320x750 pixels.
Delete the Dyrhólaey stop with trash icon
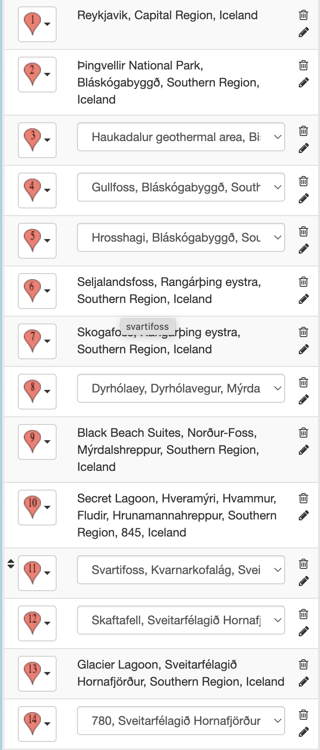click(303, 382)
